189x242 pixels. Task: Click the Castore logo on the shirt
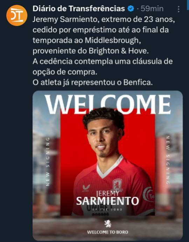point(86,188)
